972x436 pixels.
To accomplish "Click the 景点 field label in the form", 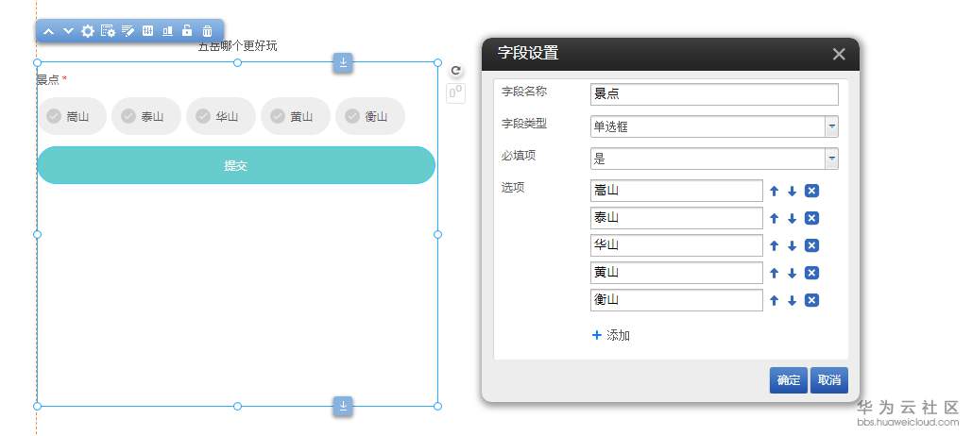I will point(48,79).
